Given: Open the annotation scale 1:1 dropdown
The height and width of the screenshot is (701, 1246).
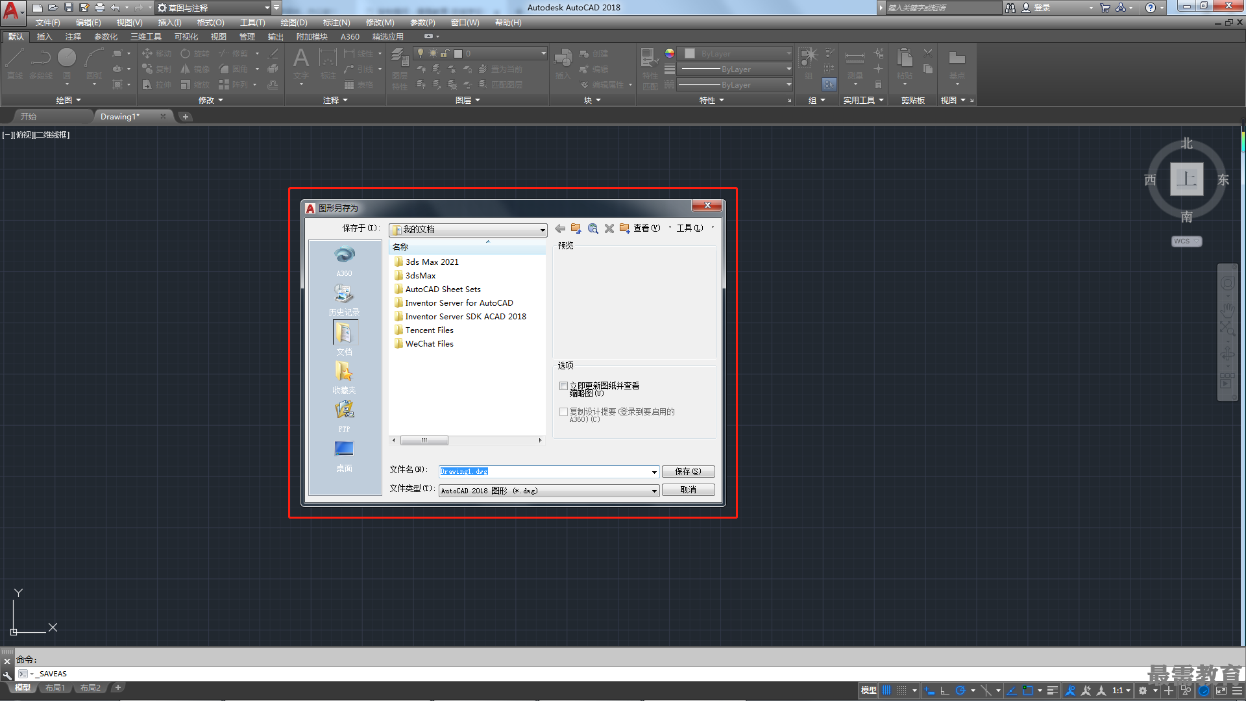Looking at the screenshot, I should 1121,691.
